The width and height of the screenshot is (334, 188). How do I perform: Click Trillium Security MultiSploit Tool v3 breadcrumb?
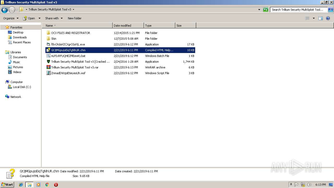click(50, 9)
